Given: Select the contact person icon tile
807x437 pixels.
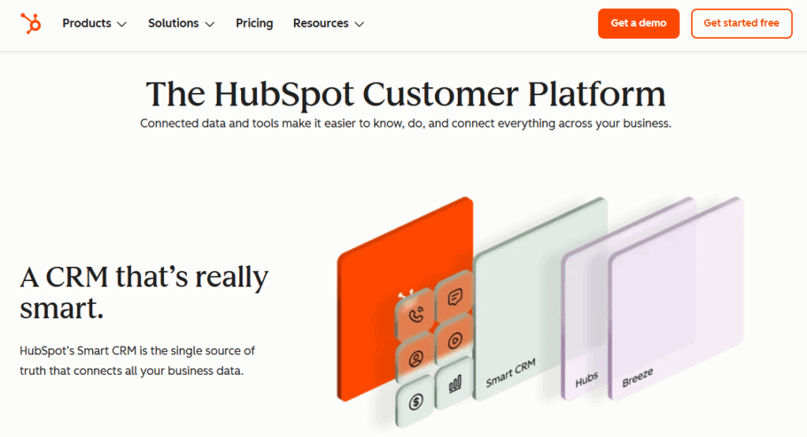Looking at the screenshot, I should (x=415, y=357).
